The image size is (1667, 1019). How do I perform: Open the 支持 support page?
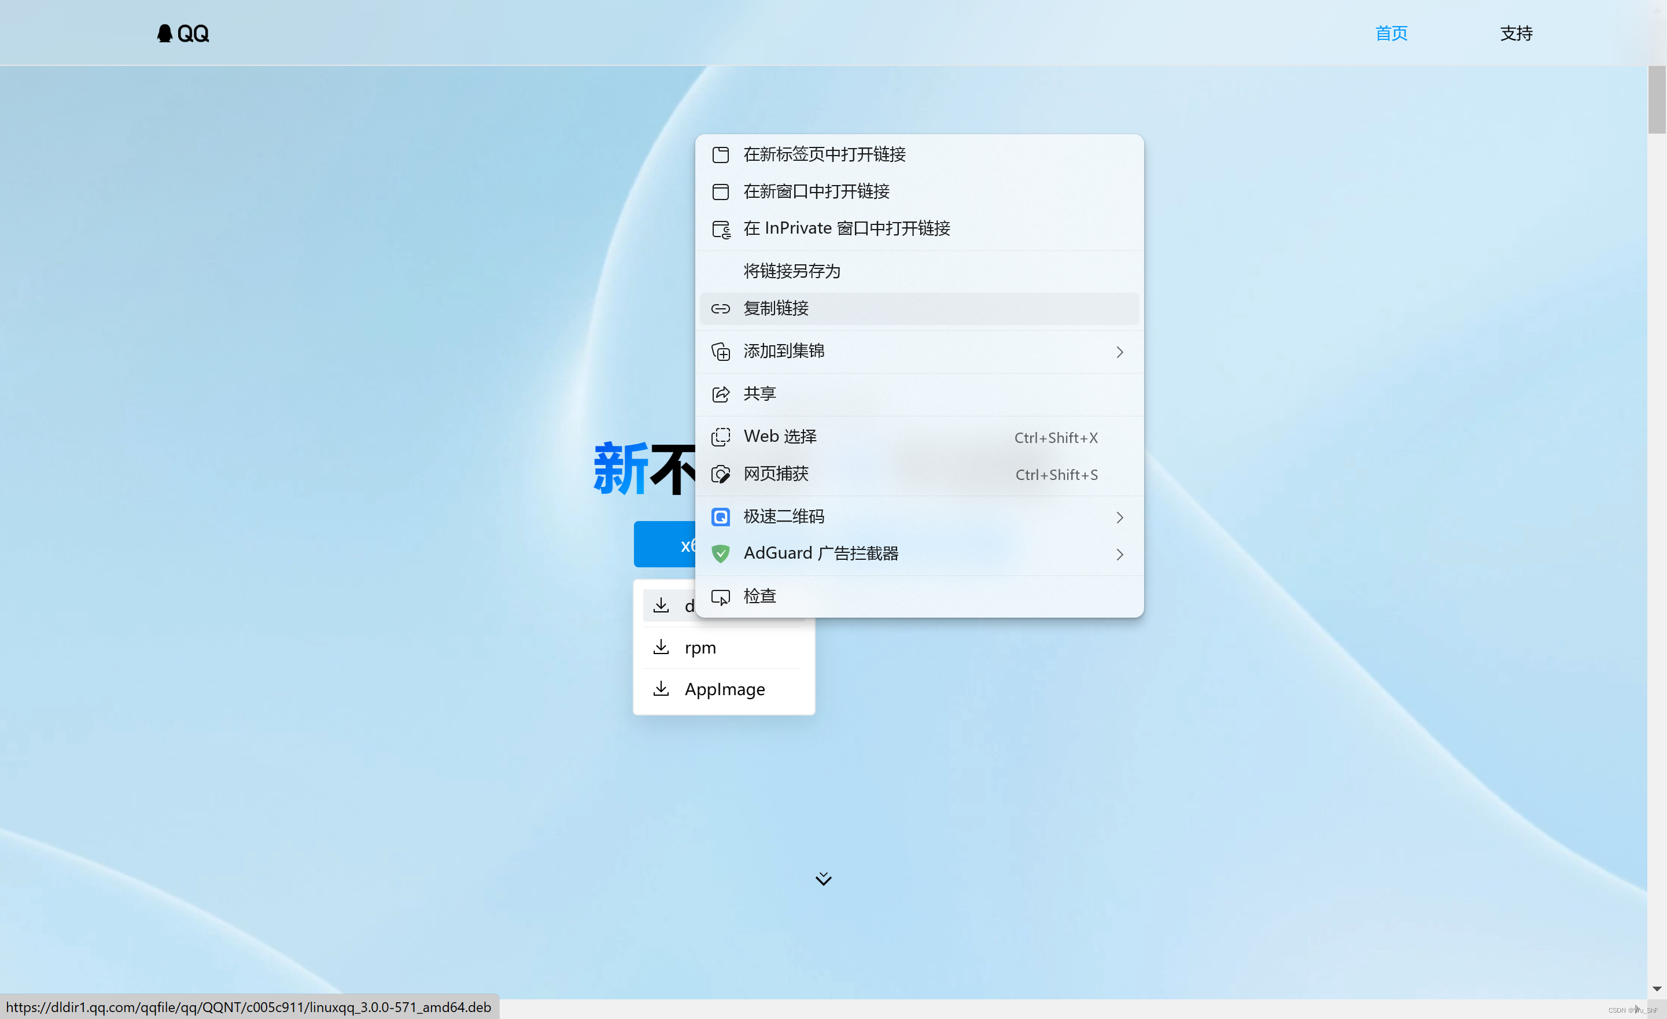[1516, 32]
